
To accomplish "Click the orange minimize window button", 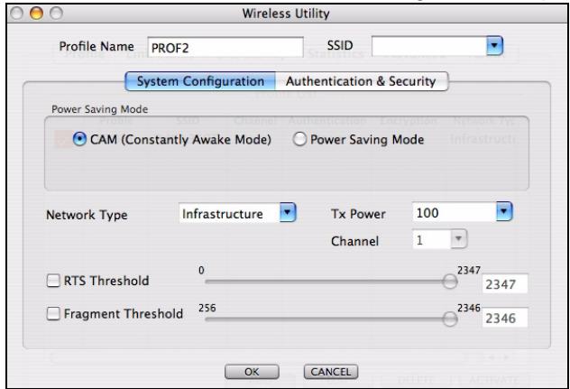I will pyautogui.click(x=36, y=14).
